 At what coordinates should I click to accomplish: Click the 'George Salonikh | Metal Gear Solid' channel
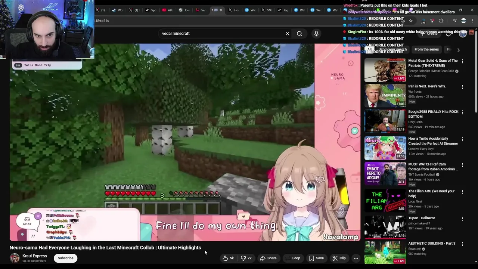coord(431,71)
